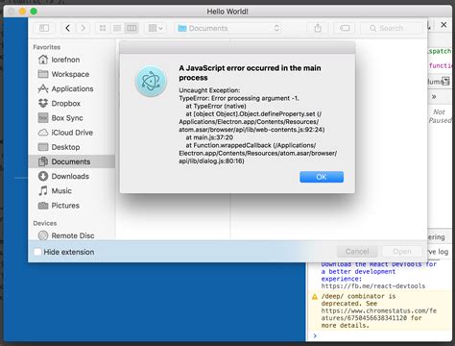
Task: Click the chromestatus.com link in warning
Action: 379,314
